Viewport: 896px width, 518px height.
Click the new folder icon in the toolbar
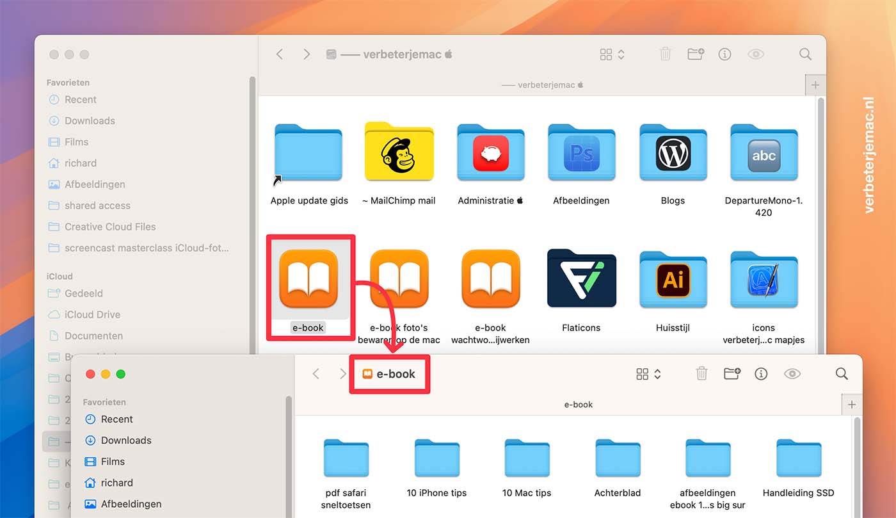(x=695, y=54)
